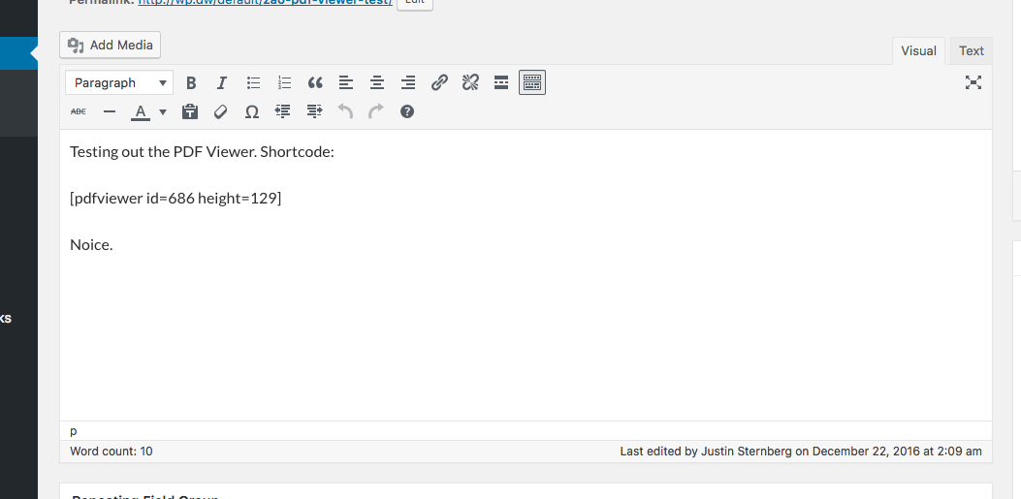Screen dimensions: 1021x499
Task: Click the Word count: 10 label
Action: point(112,451)
